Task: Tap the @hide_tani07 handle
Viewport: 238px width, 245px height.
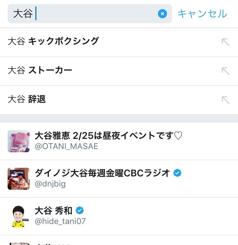Action: coord(60,221)
